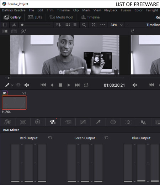Open the Qualifier eyedropper palette

[98, 122]
